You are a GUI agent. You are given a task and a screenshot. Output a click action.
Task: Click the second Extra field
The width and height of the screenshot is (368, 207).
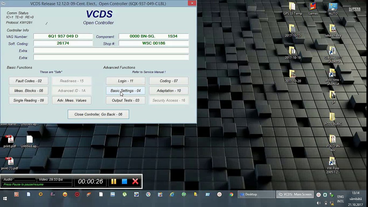[x=111, y=57]
